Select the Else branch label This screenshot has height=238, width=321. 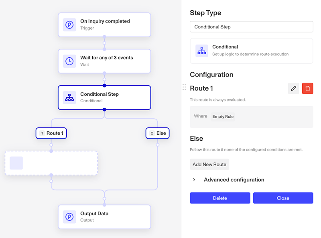157,133
